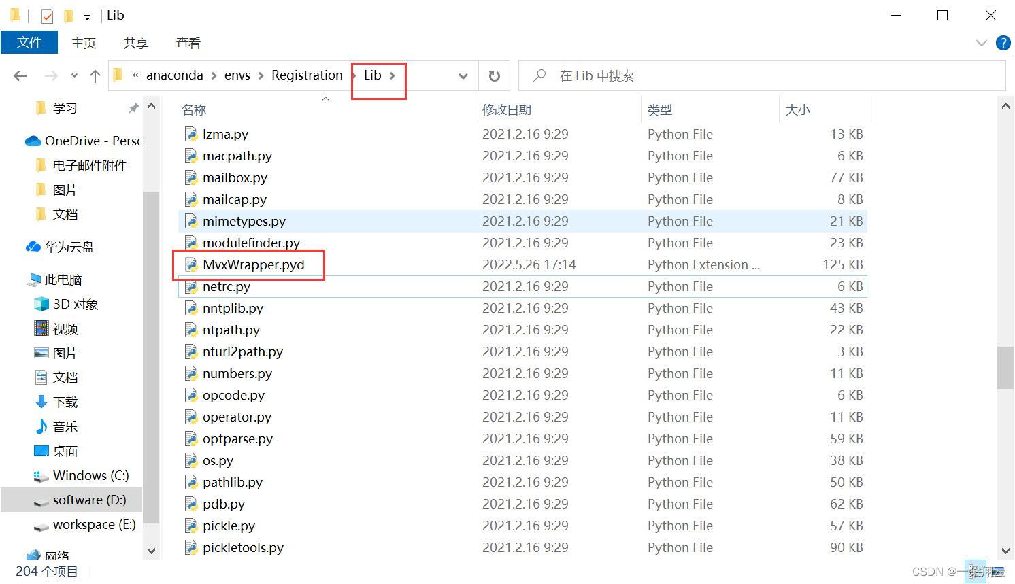Click the envs breadcrumb

(237, 75)
